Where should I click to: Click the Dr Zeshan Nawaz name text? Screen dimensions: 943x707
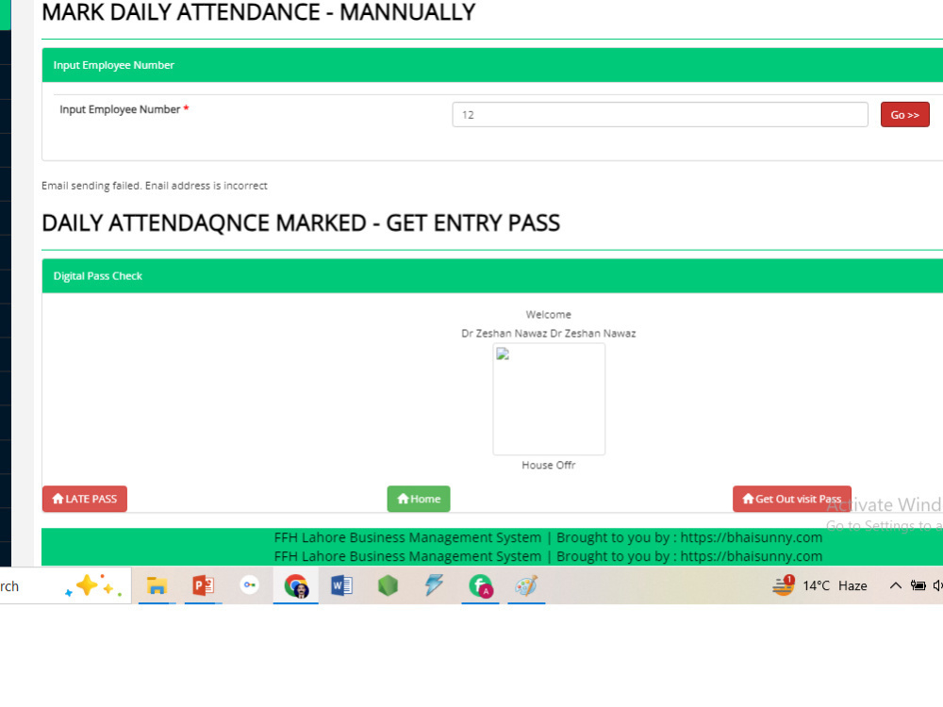point(549,333)
